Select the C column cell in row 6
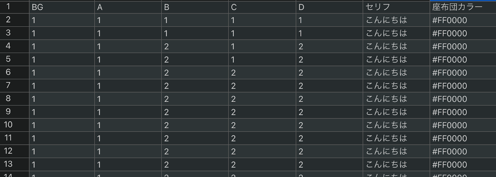 pyautogui.click(x=262, y=73)
